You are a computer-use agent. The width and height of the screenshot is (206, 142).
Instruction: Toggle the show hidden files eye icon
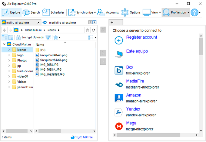pyautogui.click(x=48, y=37)
